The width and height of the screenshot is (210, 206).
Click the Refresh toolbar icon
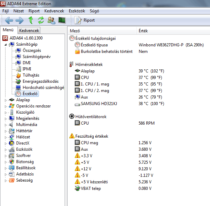[41, 20]
